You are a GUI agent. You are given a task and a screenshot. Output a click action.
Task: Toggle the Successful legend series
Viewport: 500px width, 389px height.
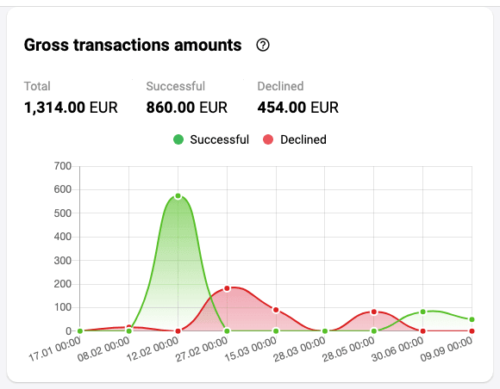pyautogui.click(x=211, y=139)
